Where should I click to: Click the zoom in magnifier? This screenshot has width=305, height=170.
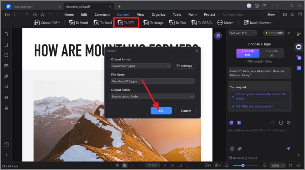265,165
